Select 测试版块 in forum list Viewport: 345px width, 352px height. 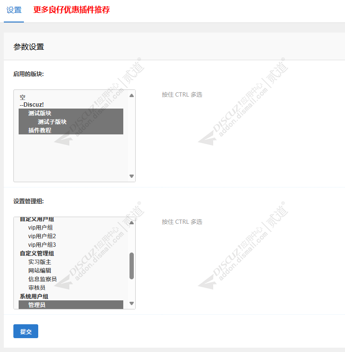coord(71,113)
